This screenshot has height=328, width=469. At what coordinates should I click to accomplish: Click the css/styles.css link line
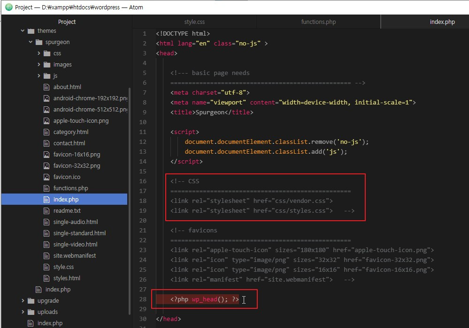pos(252,211)
